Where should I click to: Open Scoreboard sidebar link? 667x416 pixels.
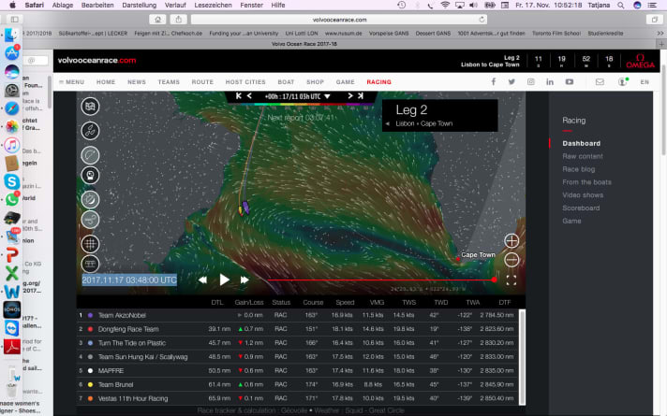(x=581, y=208)
